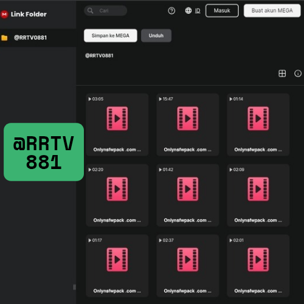Screen dimensions: 304x304
Task: Click the Link Folder header text
Action: tap(29, 15)
